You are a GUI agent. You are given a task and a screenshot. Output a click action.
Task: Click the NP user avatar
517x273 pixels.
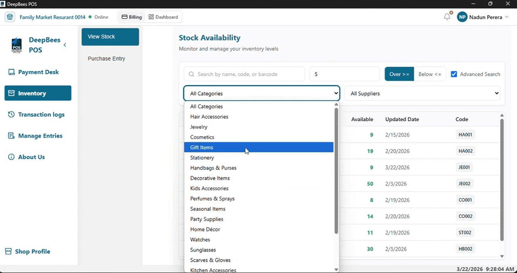tap(462, 17)
